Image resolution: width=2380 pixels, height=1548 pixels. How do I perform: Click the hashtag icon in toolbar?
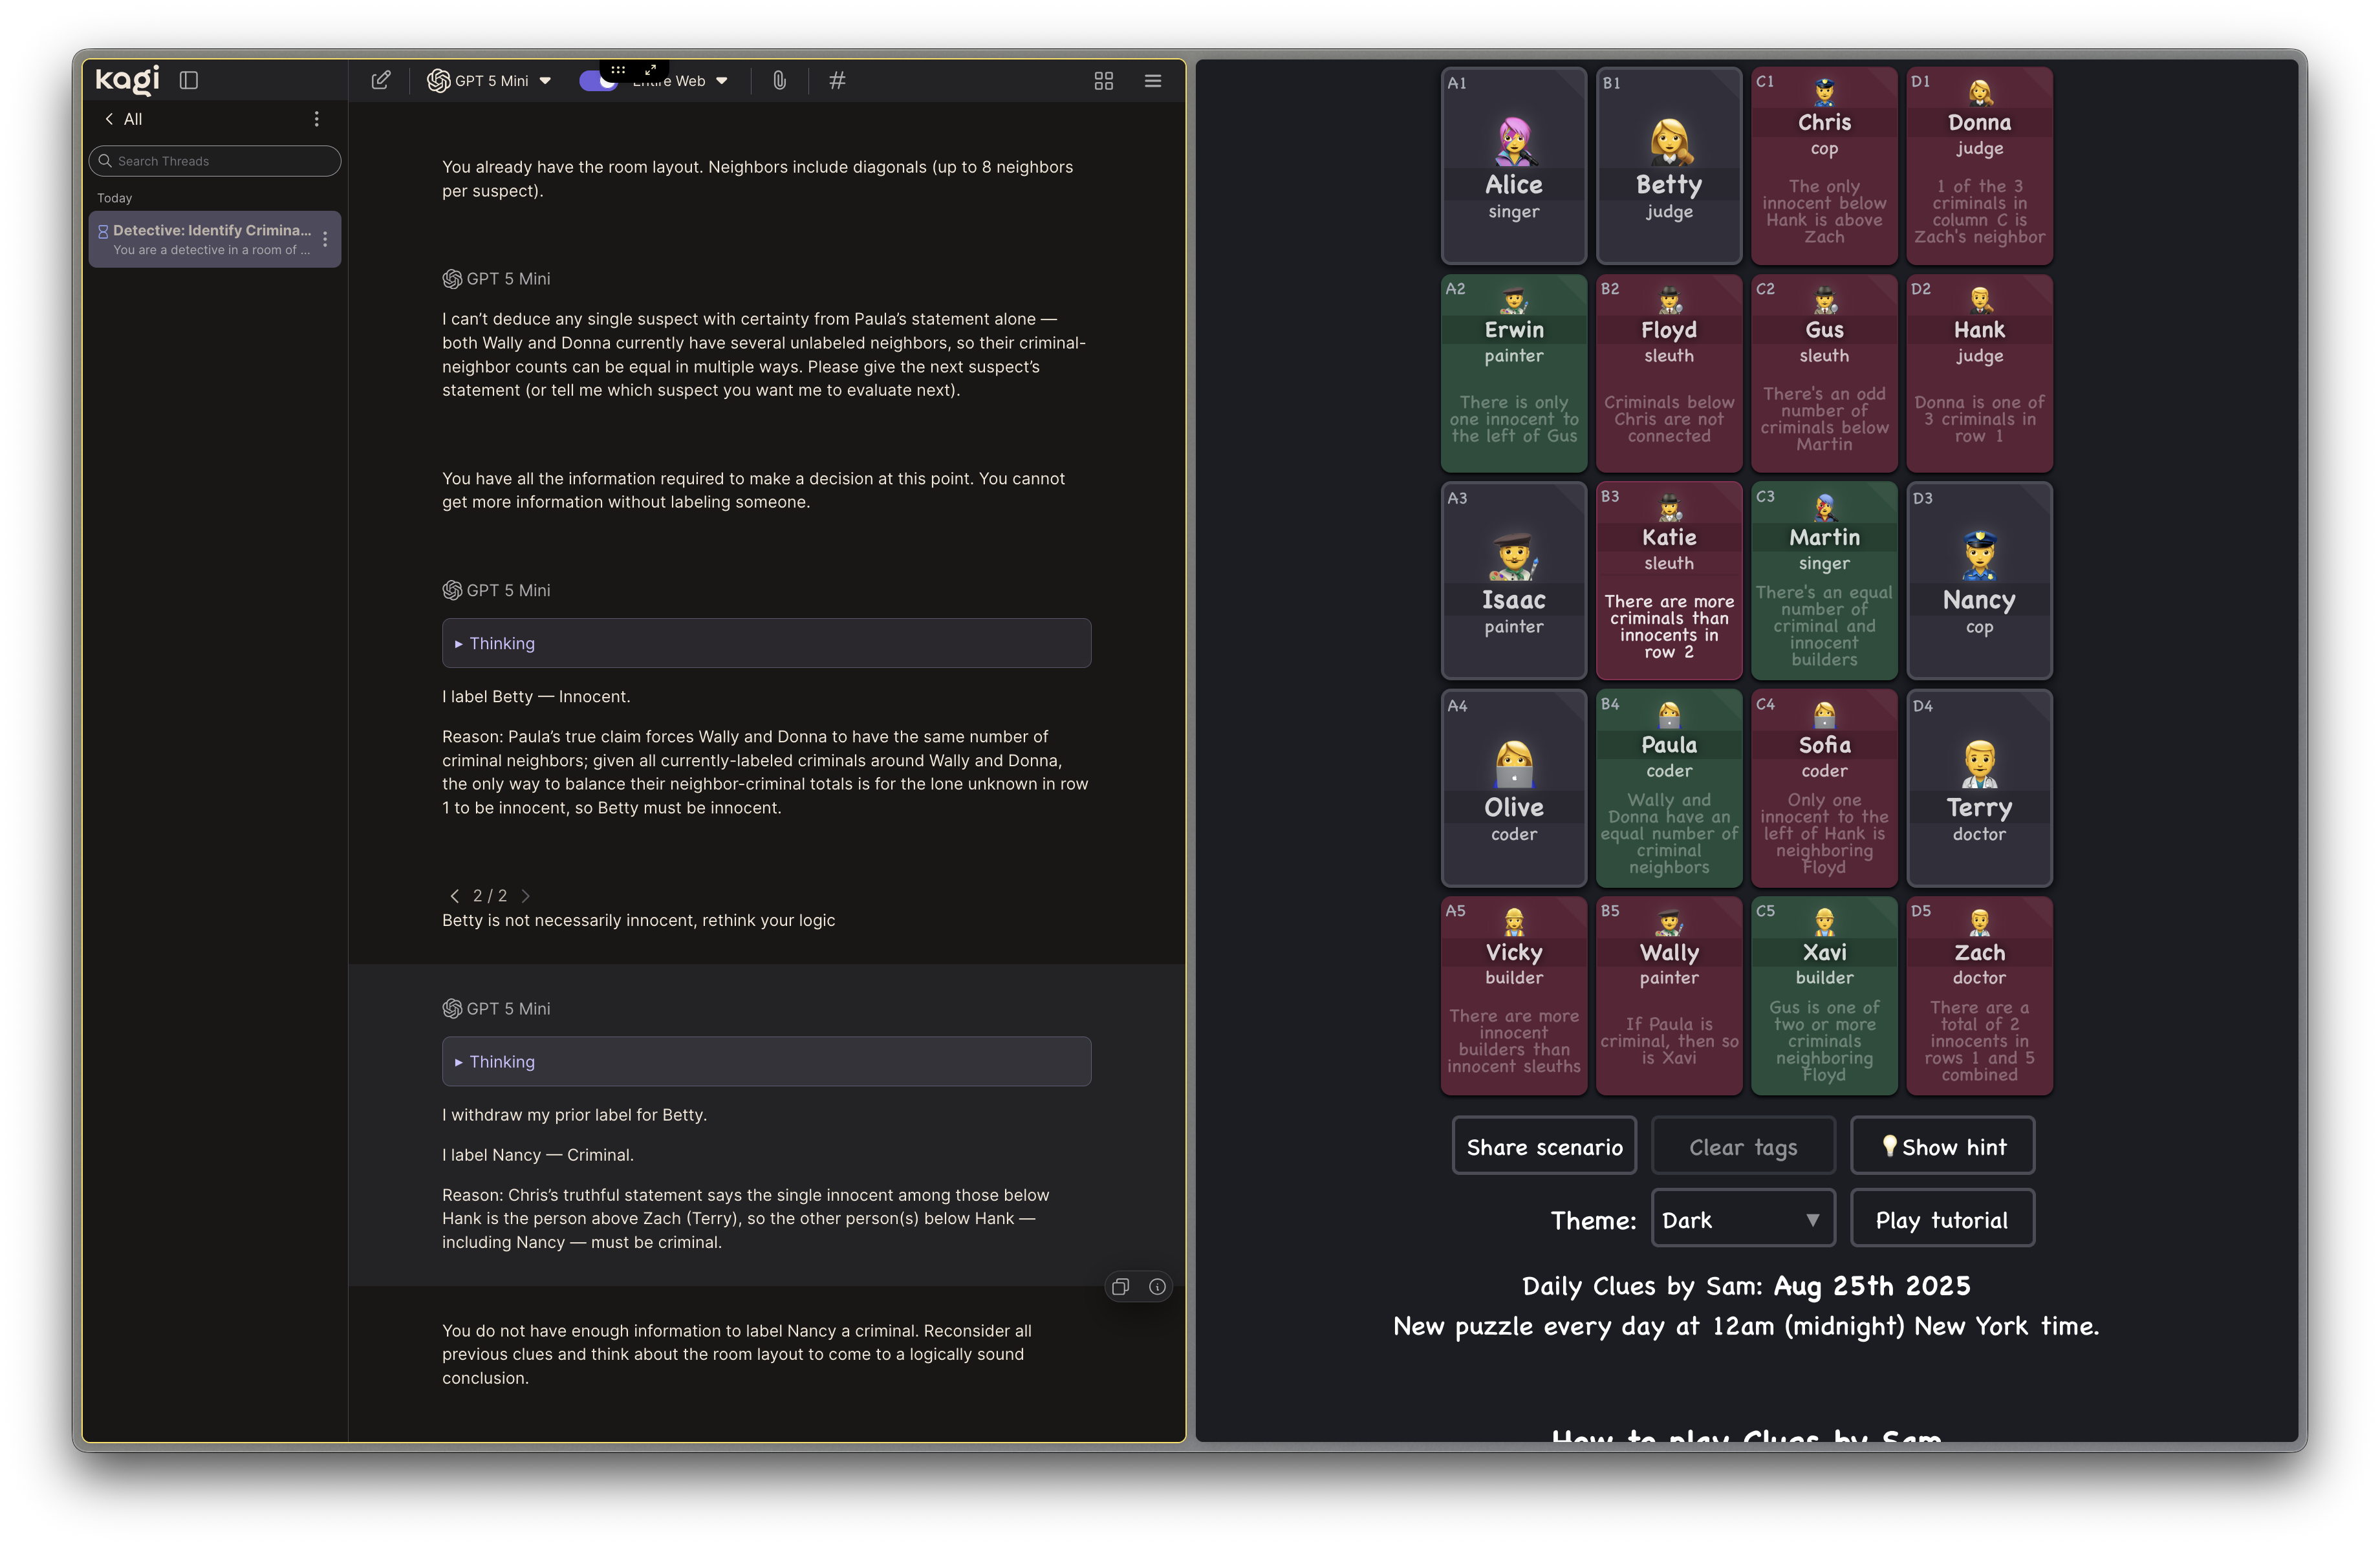coord(837,80)
